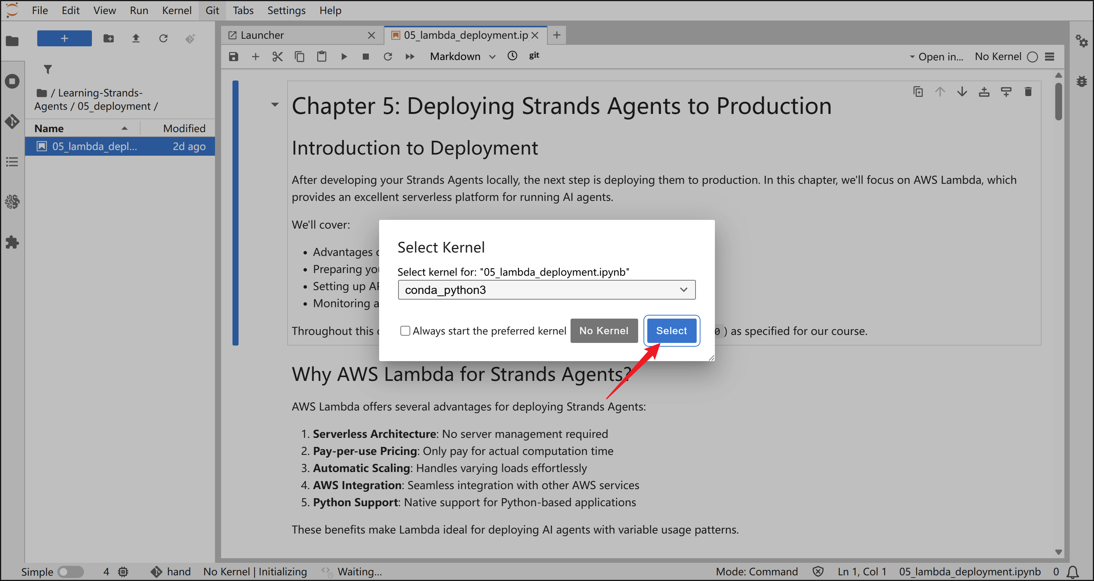The image size is (1094, 581).
Task: Expand the Open in... dropdown
Action: tap(936, 57)
